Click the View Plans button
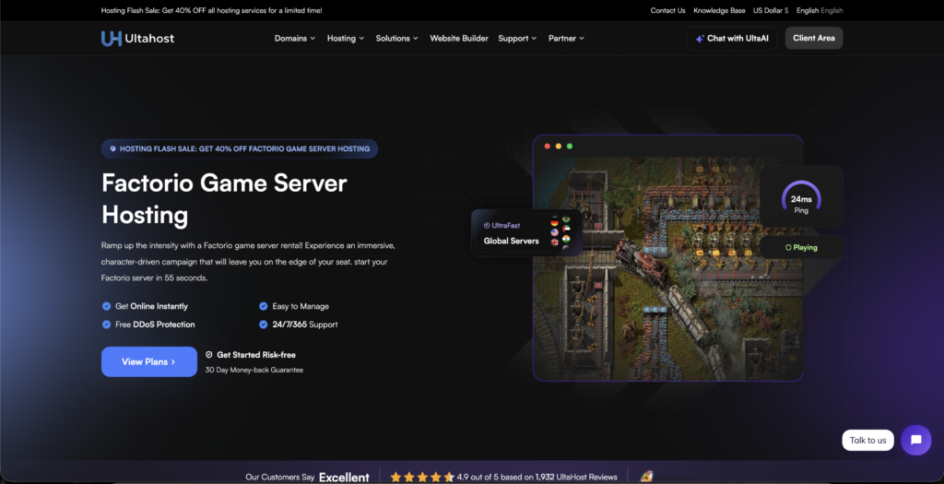 click(x=148, y=361)
